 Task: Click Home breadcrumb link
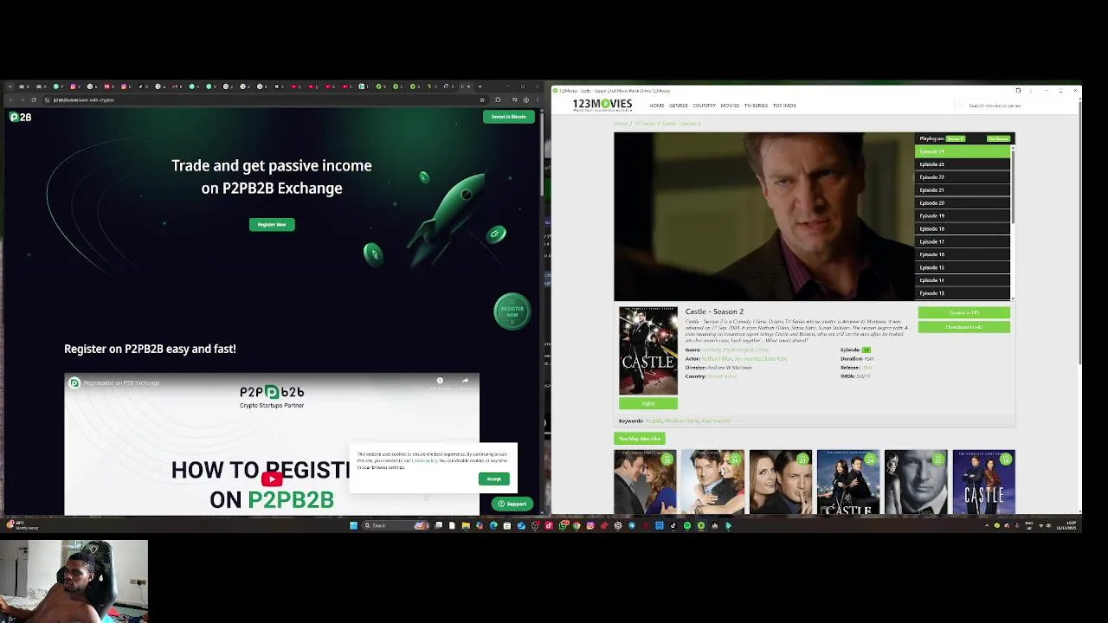pyautogui.click(x=621, y=124)
